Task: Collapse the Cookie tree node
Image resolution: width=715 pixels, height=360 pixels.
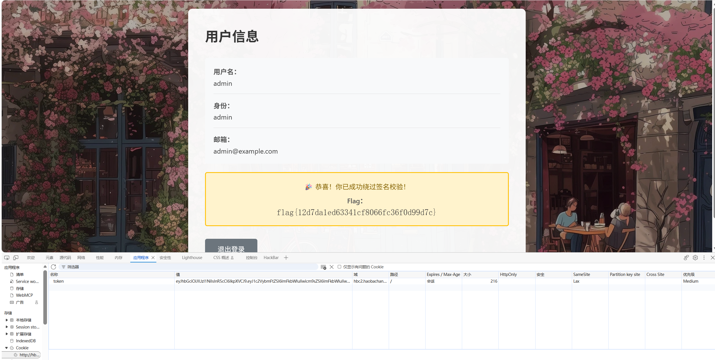Action: pyautogui.click(x=6, y=348)
